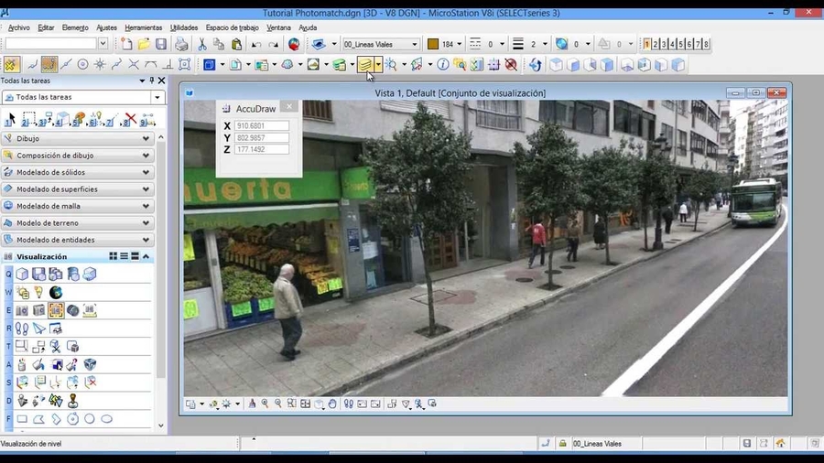
Task: Click the Pan view hand icon
Action: point(332,404)
